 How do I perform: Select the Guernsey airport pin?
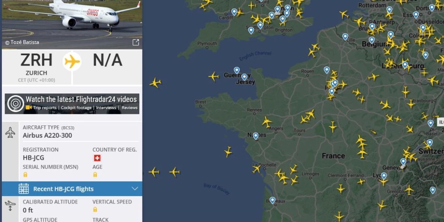(x=237, y=70)
